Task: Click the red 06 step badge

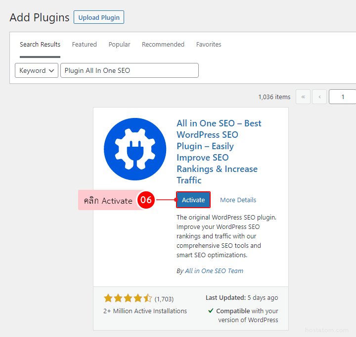Action: [146, 200]
